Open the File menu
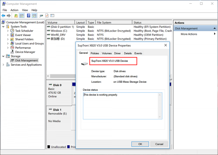218x155 pixels. click(5, 10)
